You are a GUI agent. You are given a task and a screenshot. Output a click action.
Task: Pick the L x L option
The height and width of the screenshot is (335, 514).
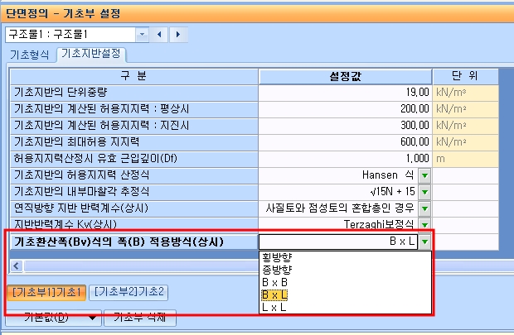point(274,307)
